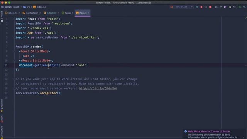Toggle fold marker at line 10 closing tag

tap(14, 61)
